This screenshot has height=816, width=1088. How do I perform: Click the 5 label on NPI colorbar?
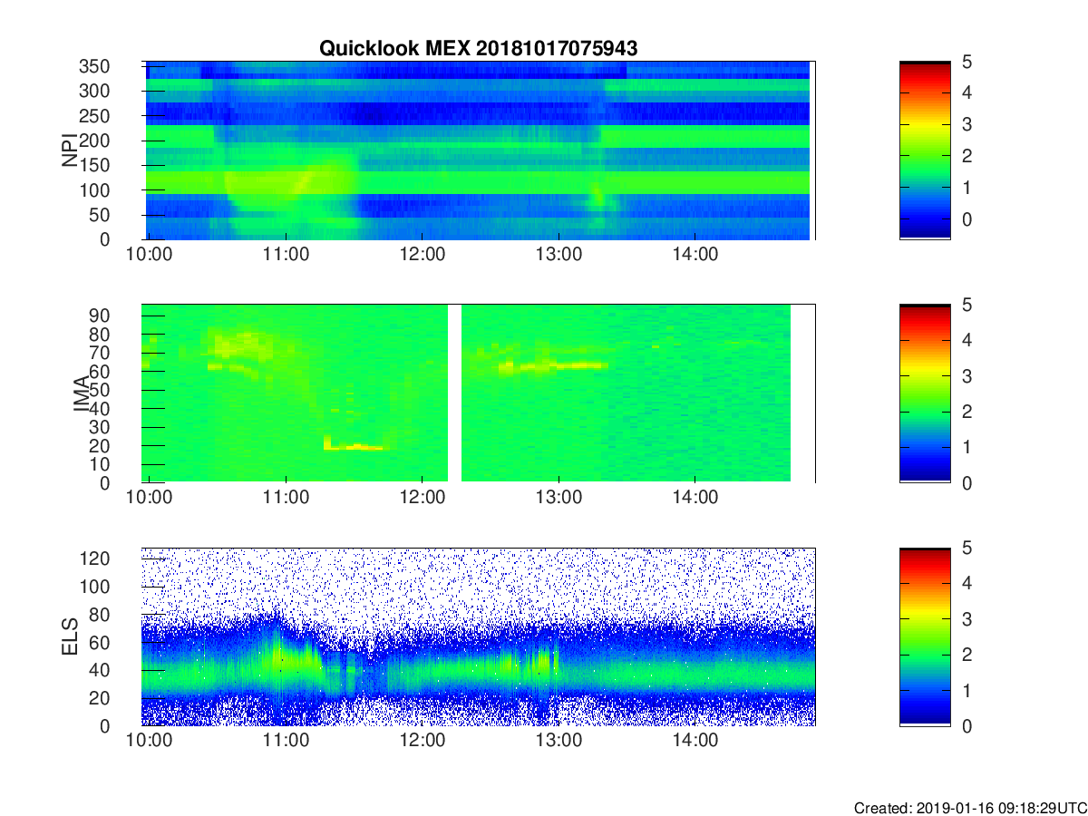tap(969, 63)
